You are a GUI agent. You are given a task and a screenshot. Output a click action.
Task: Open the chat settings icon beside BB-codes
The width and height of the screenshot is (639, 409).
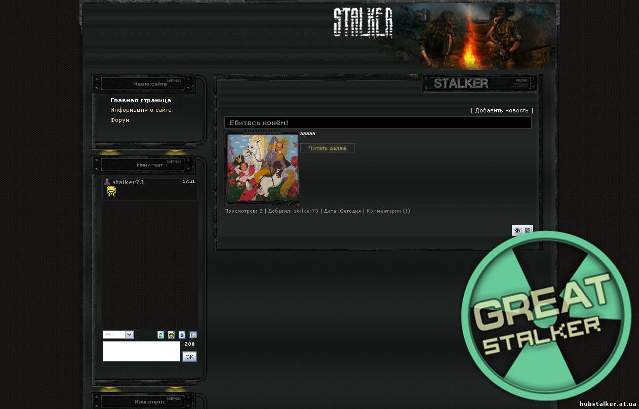(x=193, y=335)
